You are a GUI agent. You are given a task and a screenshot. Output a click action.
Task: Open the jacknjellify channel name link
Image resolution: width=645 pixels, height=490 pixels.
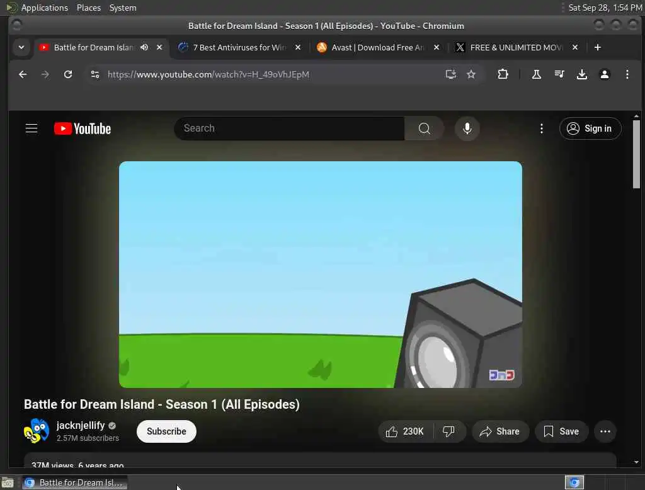point(81,425)
